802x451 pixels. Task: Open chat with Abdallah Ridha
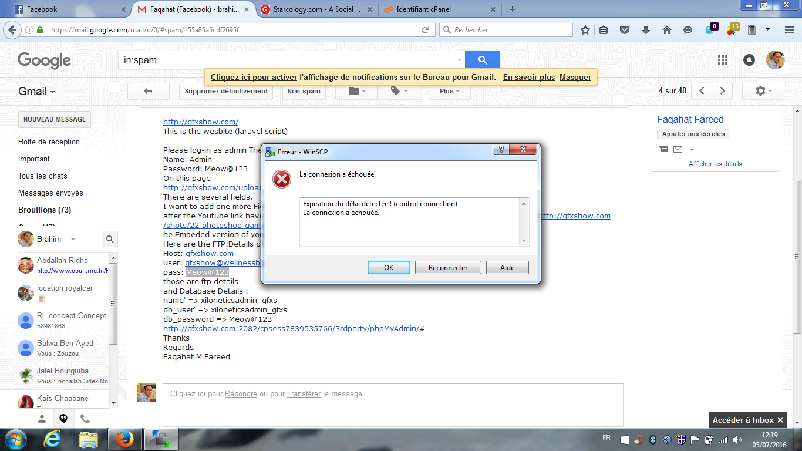click(63, 265)
